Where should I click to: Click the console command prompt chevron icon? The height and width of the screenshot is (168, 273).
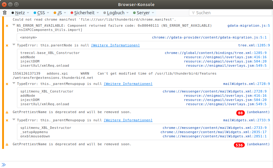point(4,165)
